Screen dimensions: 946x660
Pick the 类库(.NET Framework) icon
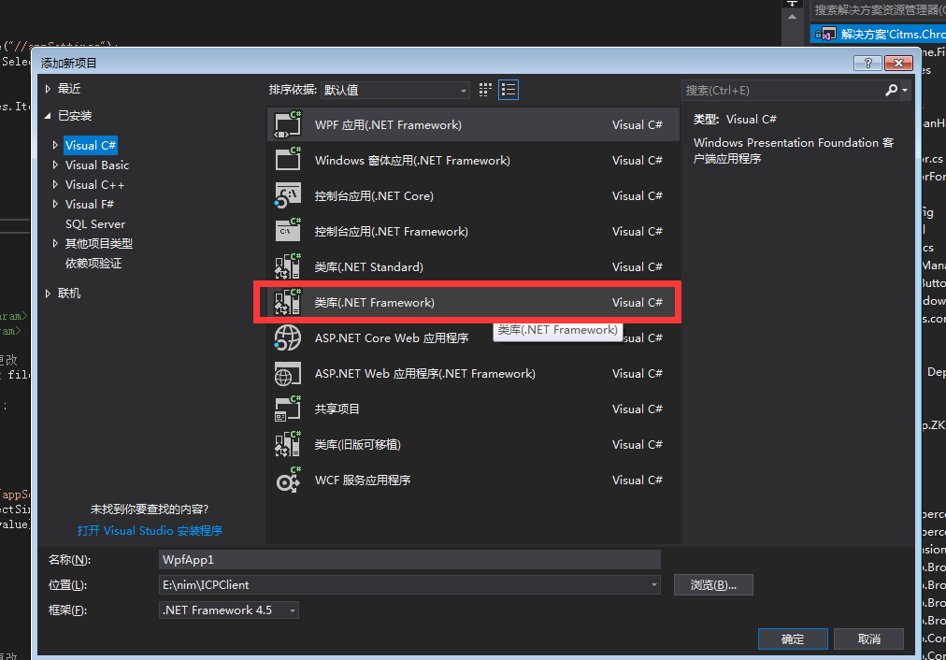coord(288,302)
